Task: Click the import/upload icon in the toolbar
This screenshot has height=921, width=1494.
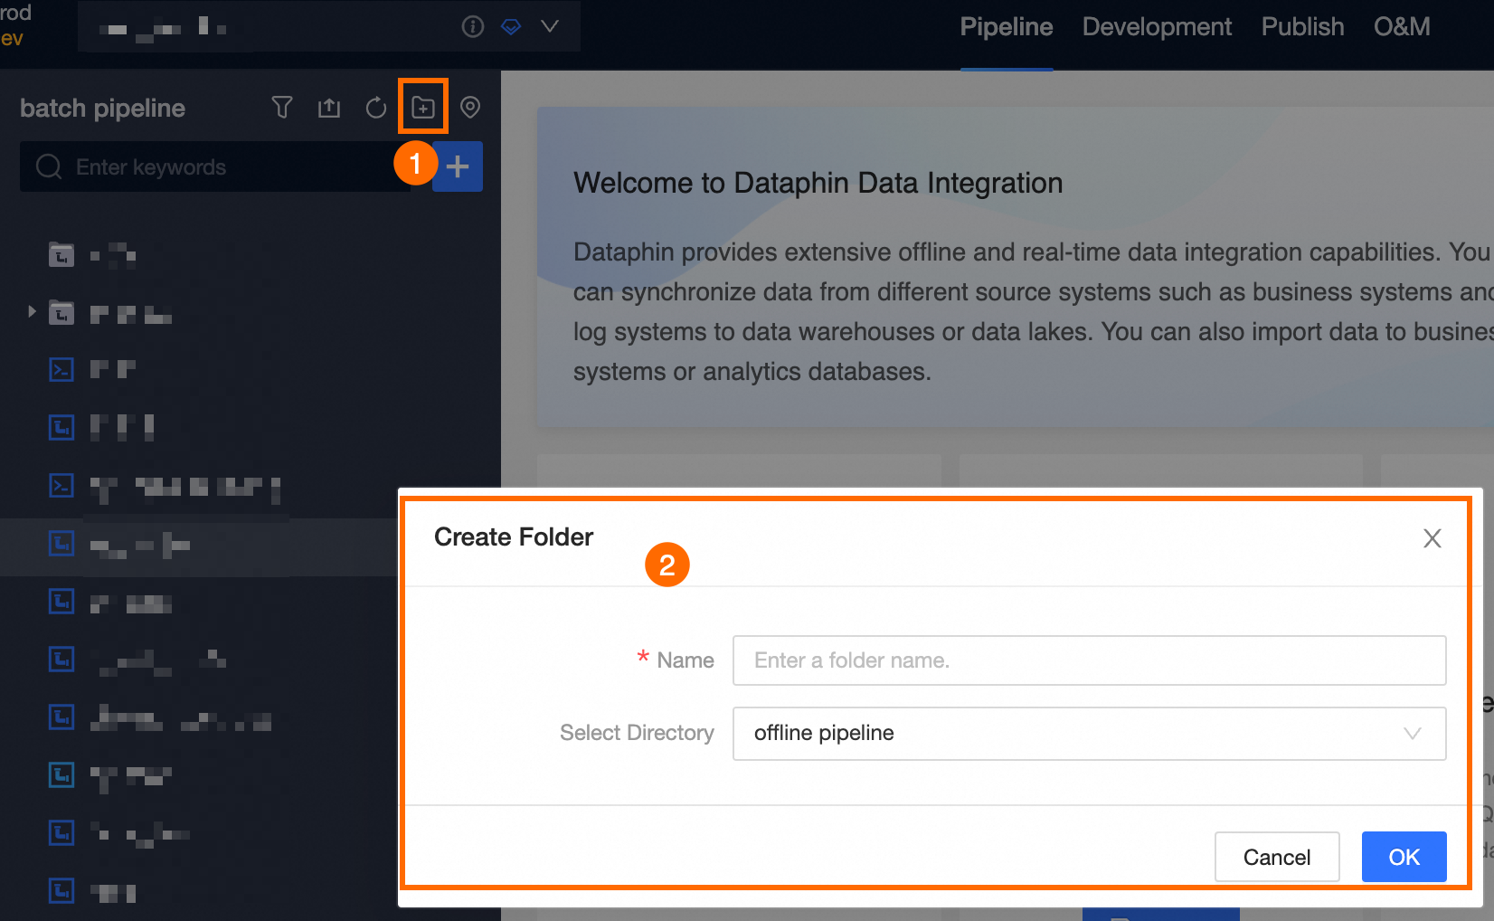Action: point(328,107)
